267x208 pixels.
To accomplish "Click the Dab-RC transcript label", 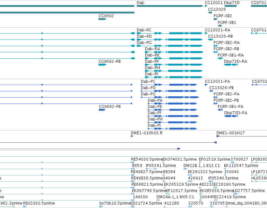I will pyautogui.click(x=144, y=30).
